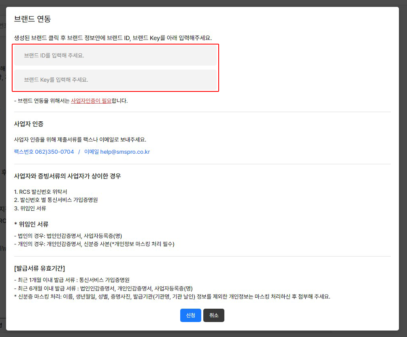
Task: Select the 사업자 인증 section heading
Action: tap(29, 124)
